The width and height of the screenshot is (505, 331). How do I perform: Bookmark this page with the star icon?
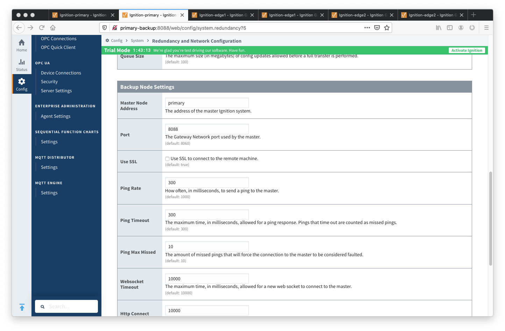[387, 28]
